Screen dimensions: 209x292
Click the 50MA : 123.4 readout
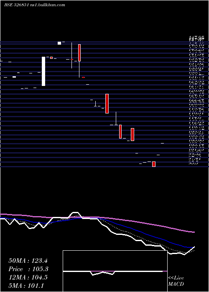pos(27,261)
